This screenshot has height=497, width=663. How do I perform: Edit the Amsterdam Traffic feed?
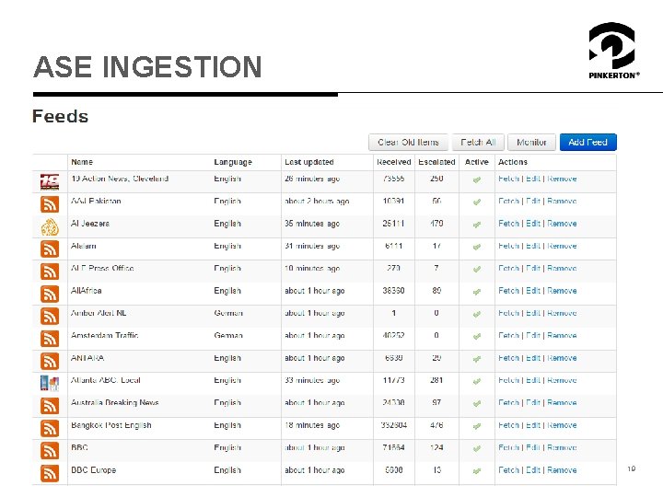coord(533,336)
